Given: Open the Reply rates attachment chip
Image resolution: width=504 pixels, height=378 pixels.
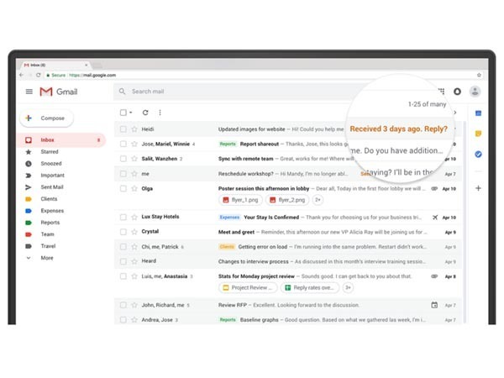Looking at the screenshot, I should (x=310, y=287).
